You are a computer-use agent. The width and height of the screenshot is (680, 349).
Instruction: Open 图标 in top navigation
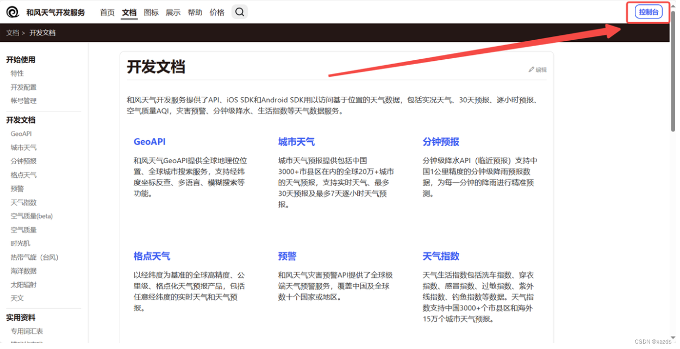pyautogui.click(x=151, y=13)
